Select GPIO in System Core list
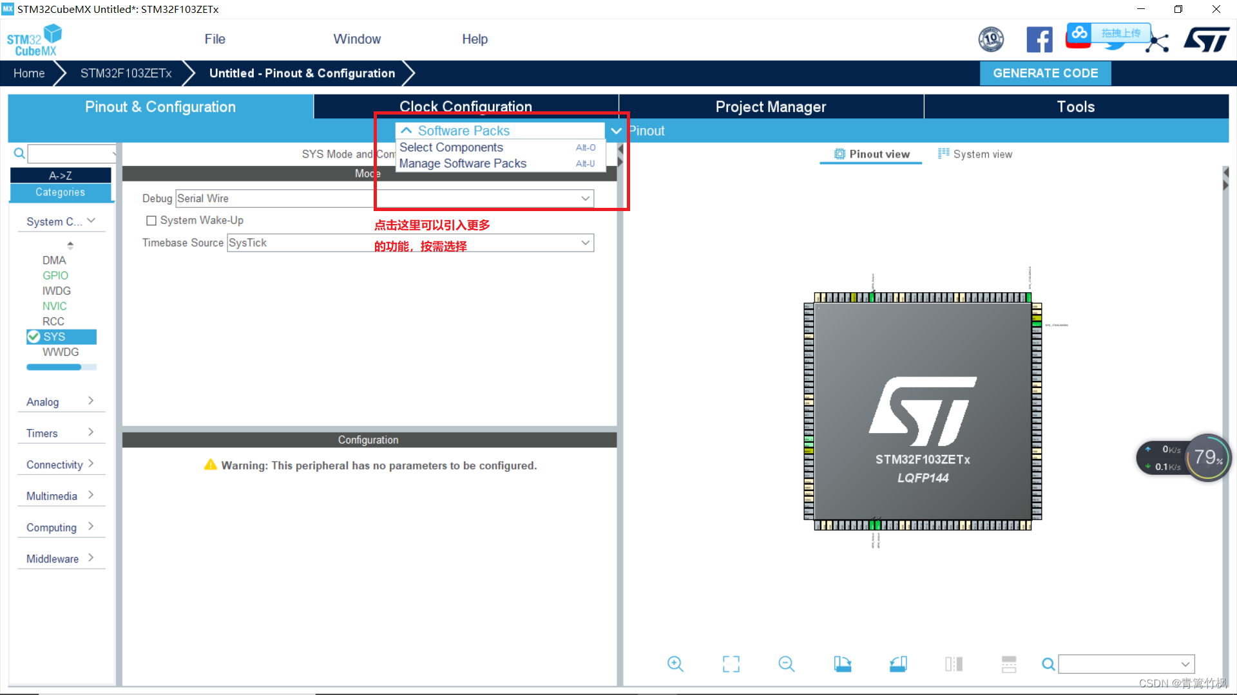1237x695 pixels. coord(55,275)
